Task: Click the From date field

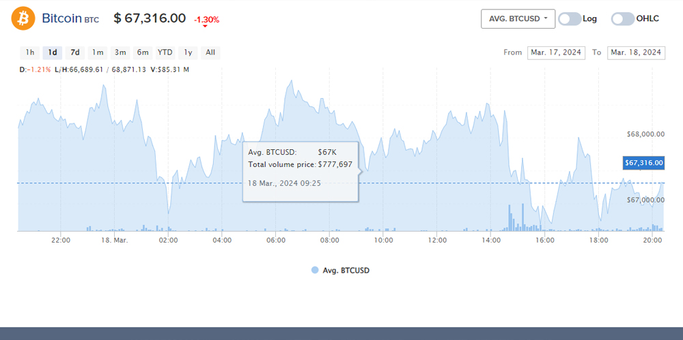Action: [x=556, y=52]
